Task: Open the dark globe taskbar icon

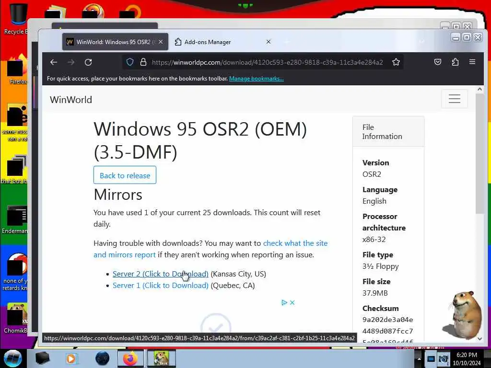Action: [x=103, y=358]
